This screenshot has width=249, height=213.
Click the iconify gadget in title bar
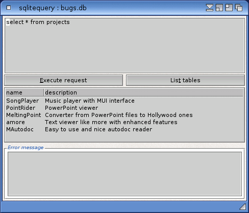[210, 8]
